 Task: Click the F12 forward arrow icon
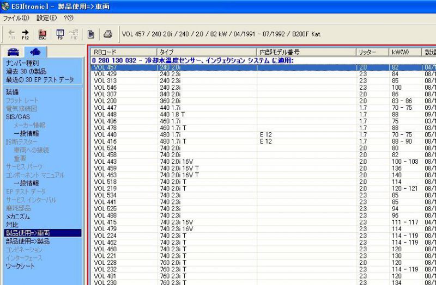click(x=25, y=34)
